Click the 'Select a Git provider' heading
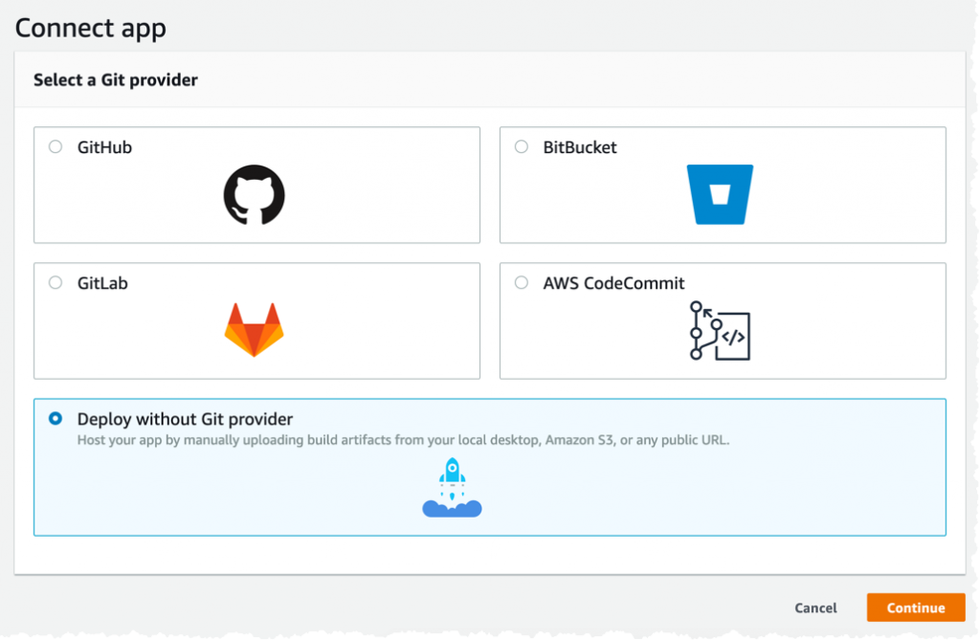The image size is (980, 640). tap(116, 80)
